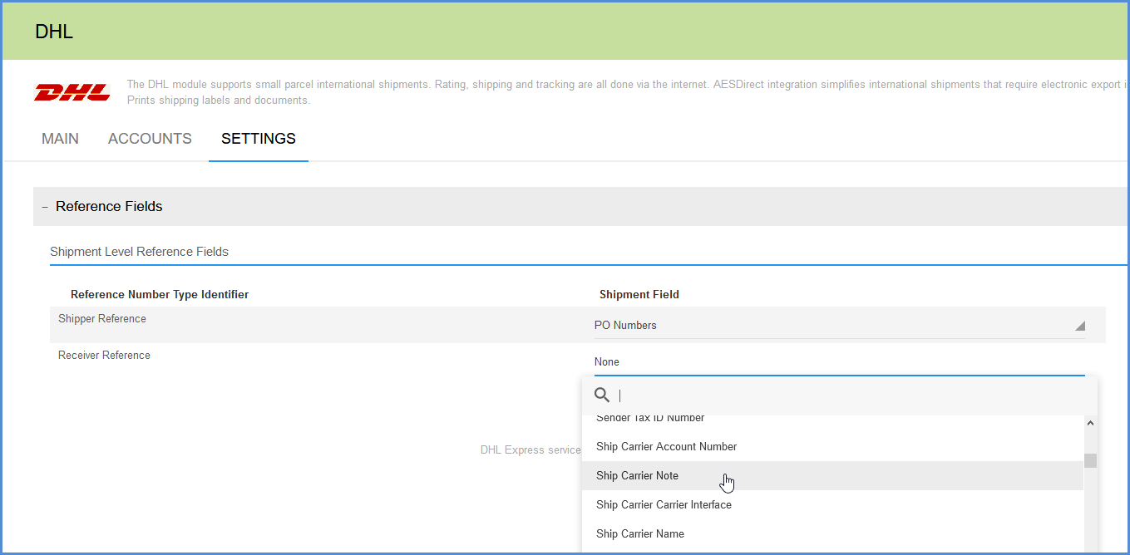Click the minus icon next to Reference Fields
The height and width of the screenshot is (555, 1130).
pos(42,206)
